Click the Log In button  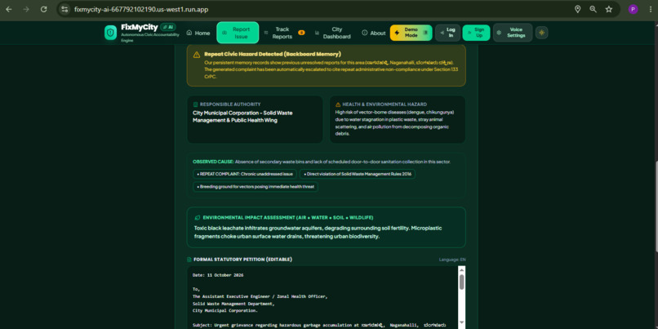(x=447, y=33)
